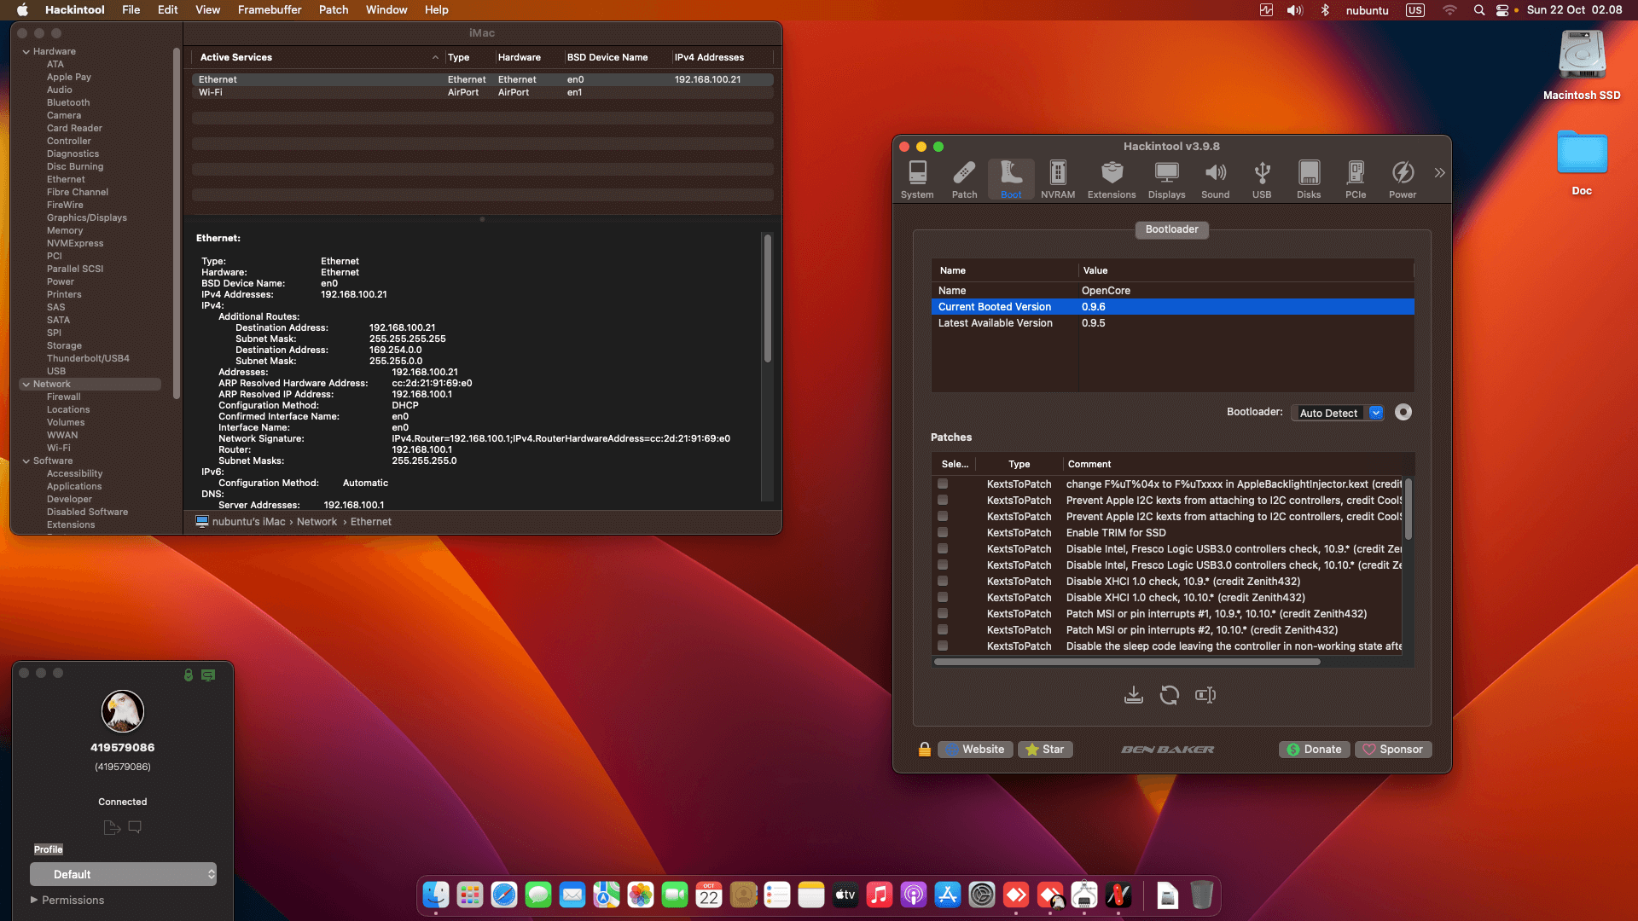This screenshot has width=1638, height=921.
Task: Open the File menu
Action: point(131,10)
